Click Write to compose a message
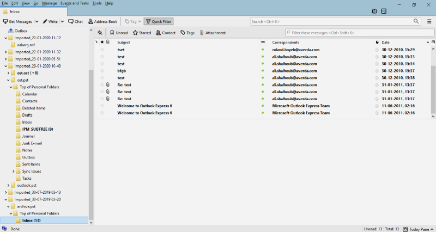Viewport: 436px width, 232px height. tap(50, 21)
